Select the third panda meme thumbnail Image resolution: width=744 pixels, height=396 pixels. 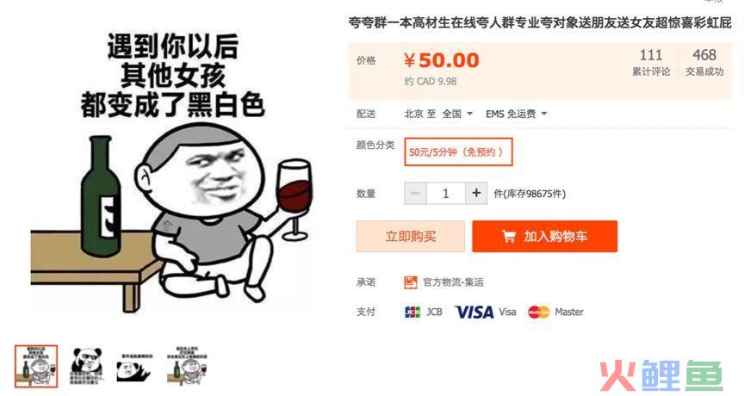click(136, 368)
